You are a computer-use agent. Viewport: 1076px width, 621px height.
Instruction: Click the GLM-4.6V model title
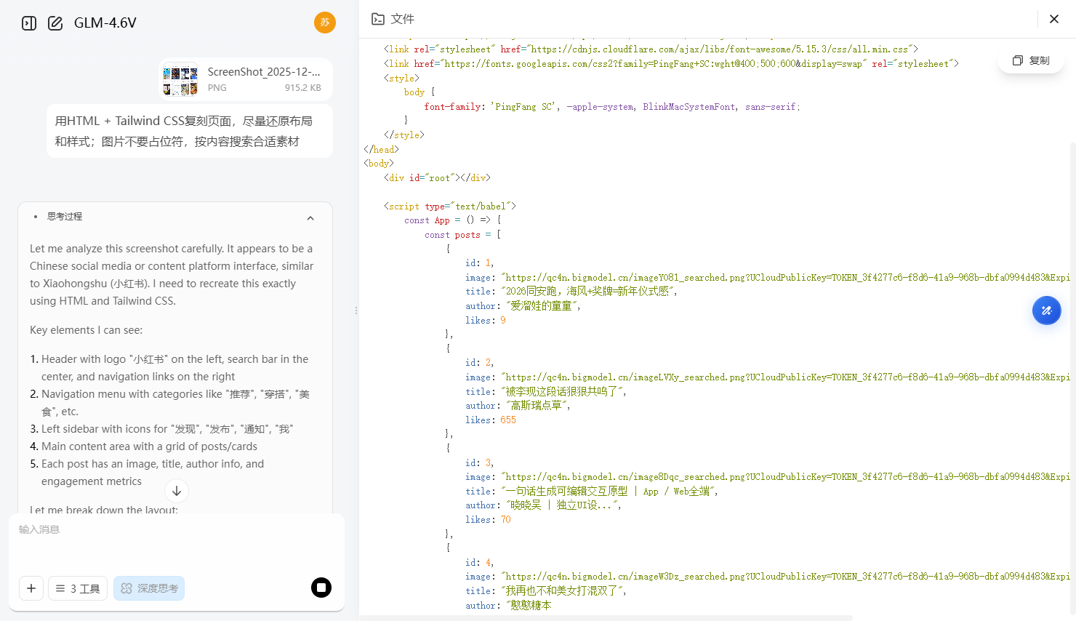[x=105, y=23]
